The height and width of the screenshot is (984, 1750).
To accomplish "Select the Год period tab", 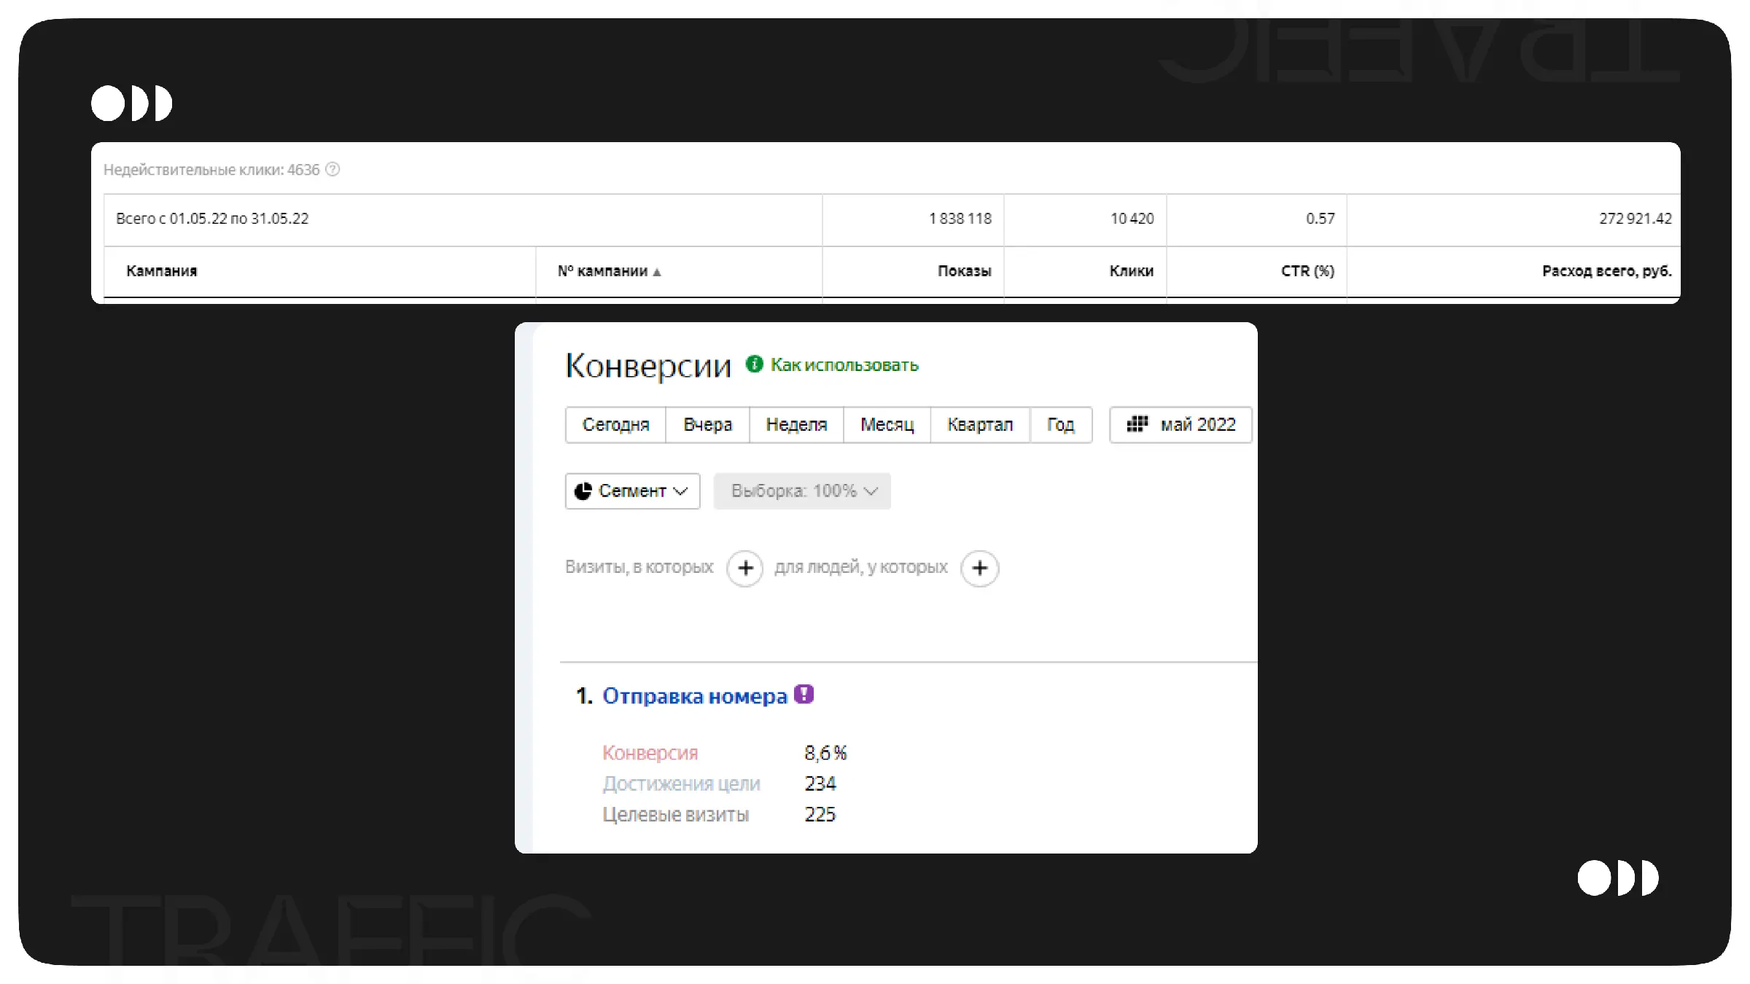I will [x=1060, y=424].
